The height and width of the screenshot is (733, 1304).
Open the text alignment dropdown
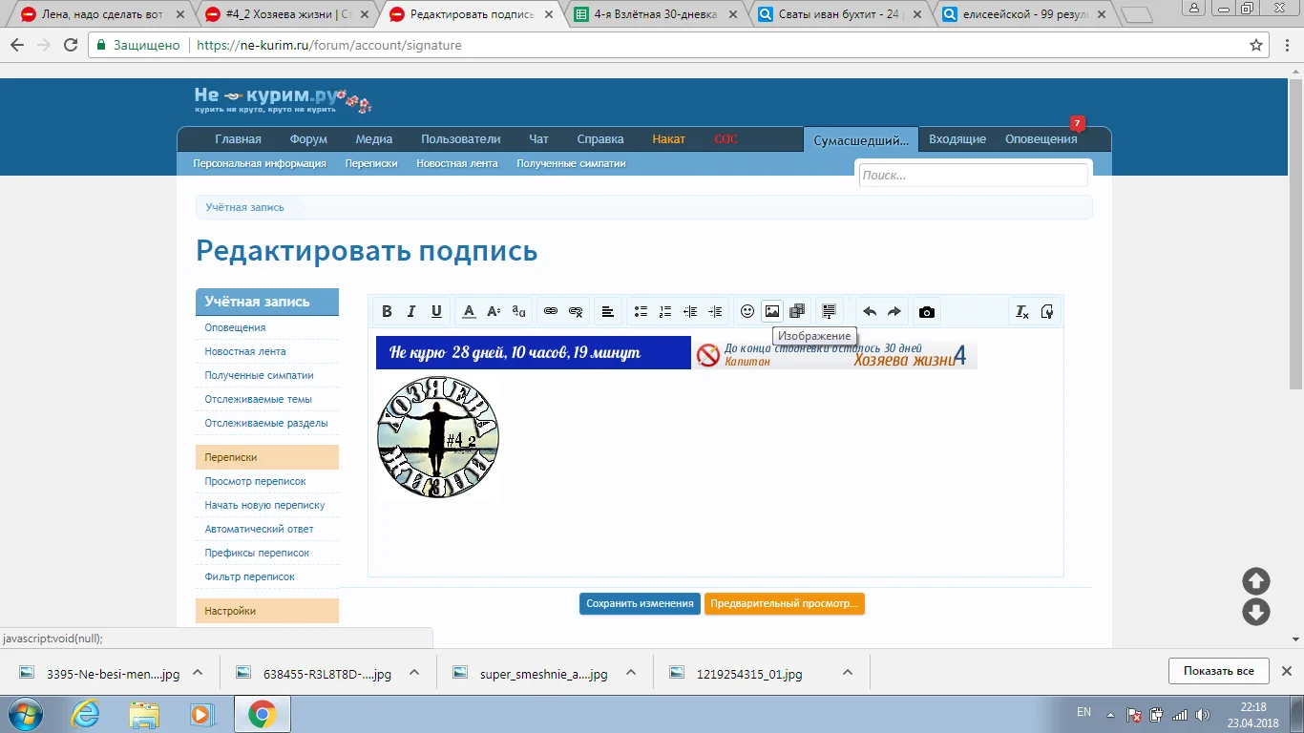click(x=607, y=311)
